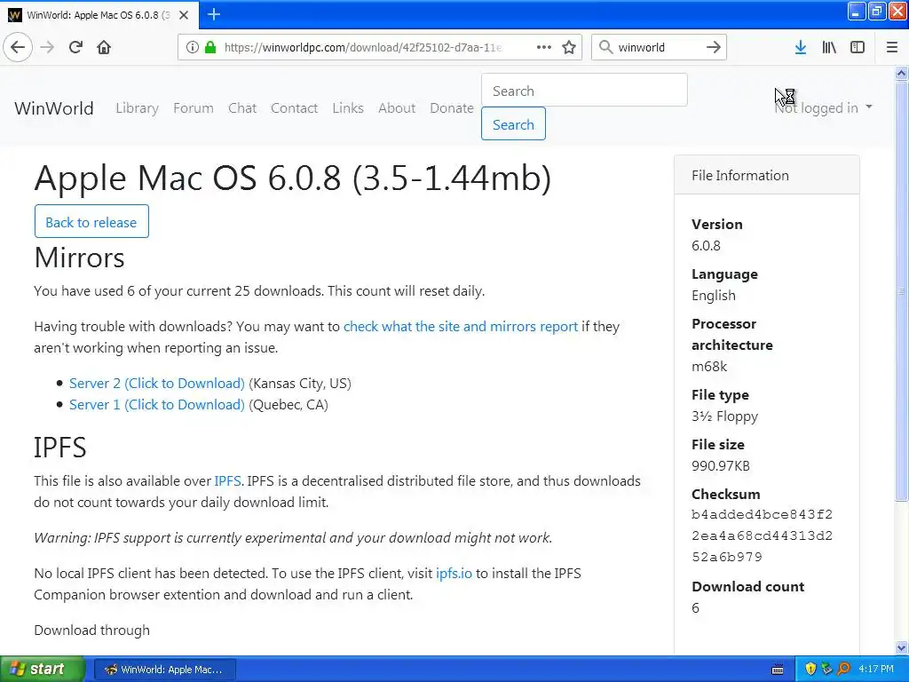Open the IPFS link in the paragraph

point(227,480)
